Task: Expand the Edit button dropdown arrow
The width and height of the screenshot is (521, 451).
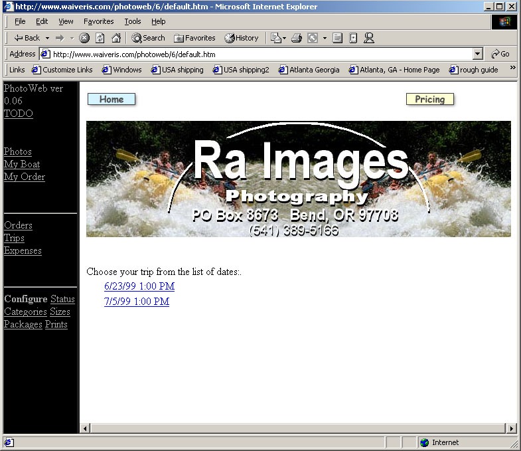Action: tap(325, 39)
